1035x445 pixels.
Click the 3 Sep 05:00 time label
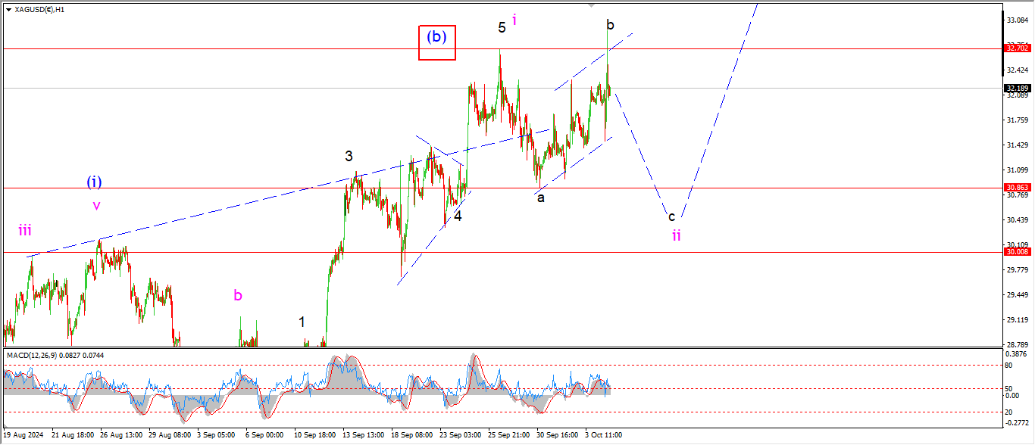[x=217, y=435]
